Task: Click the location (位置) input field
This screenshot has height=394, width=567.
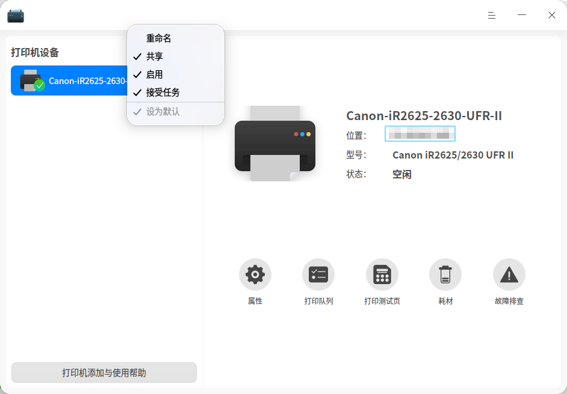Action: click(x=420, y=134)
